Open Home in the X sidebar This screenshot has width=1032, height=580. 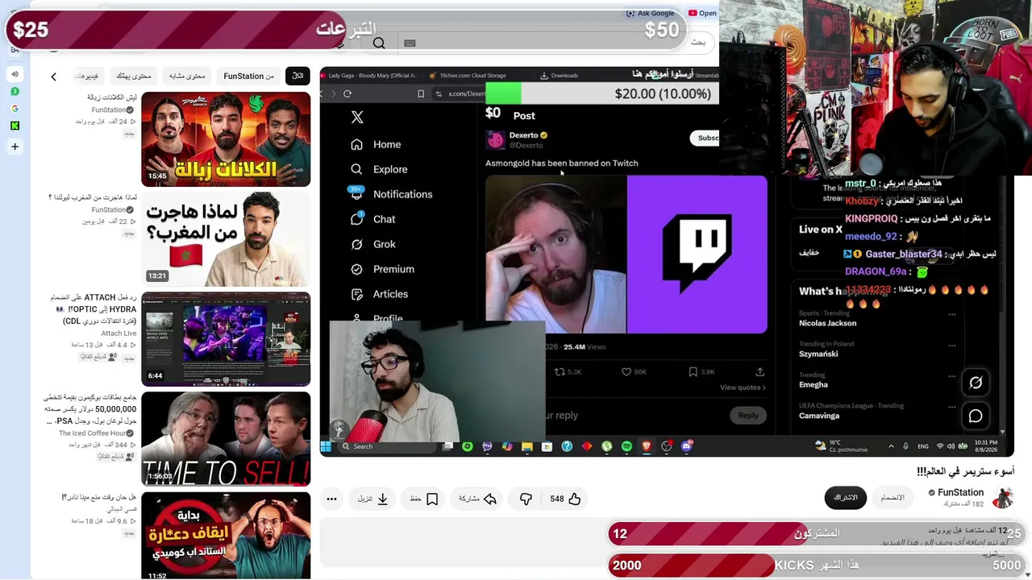click(x=377, y=144)
